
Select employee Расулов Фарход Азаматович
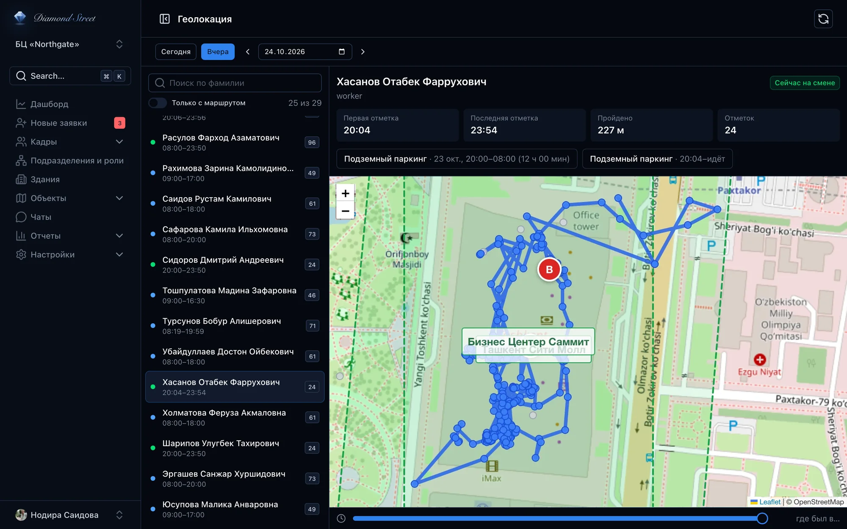point(235,143)
